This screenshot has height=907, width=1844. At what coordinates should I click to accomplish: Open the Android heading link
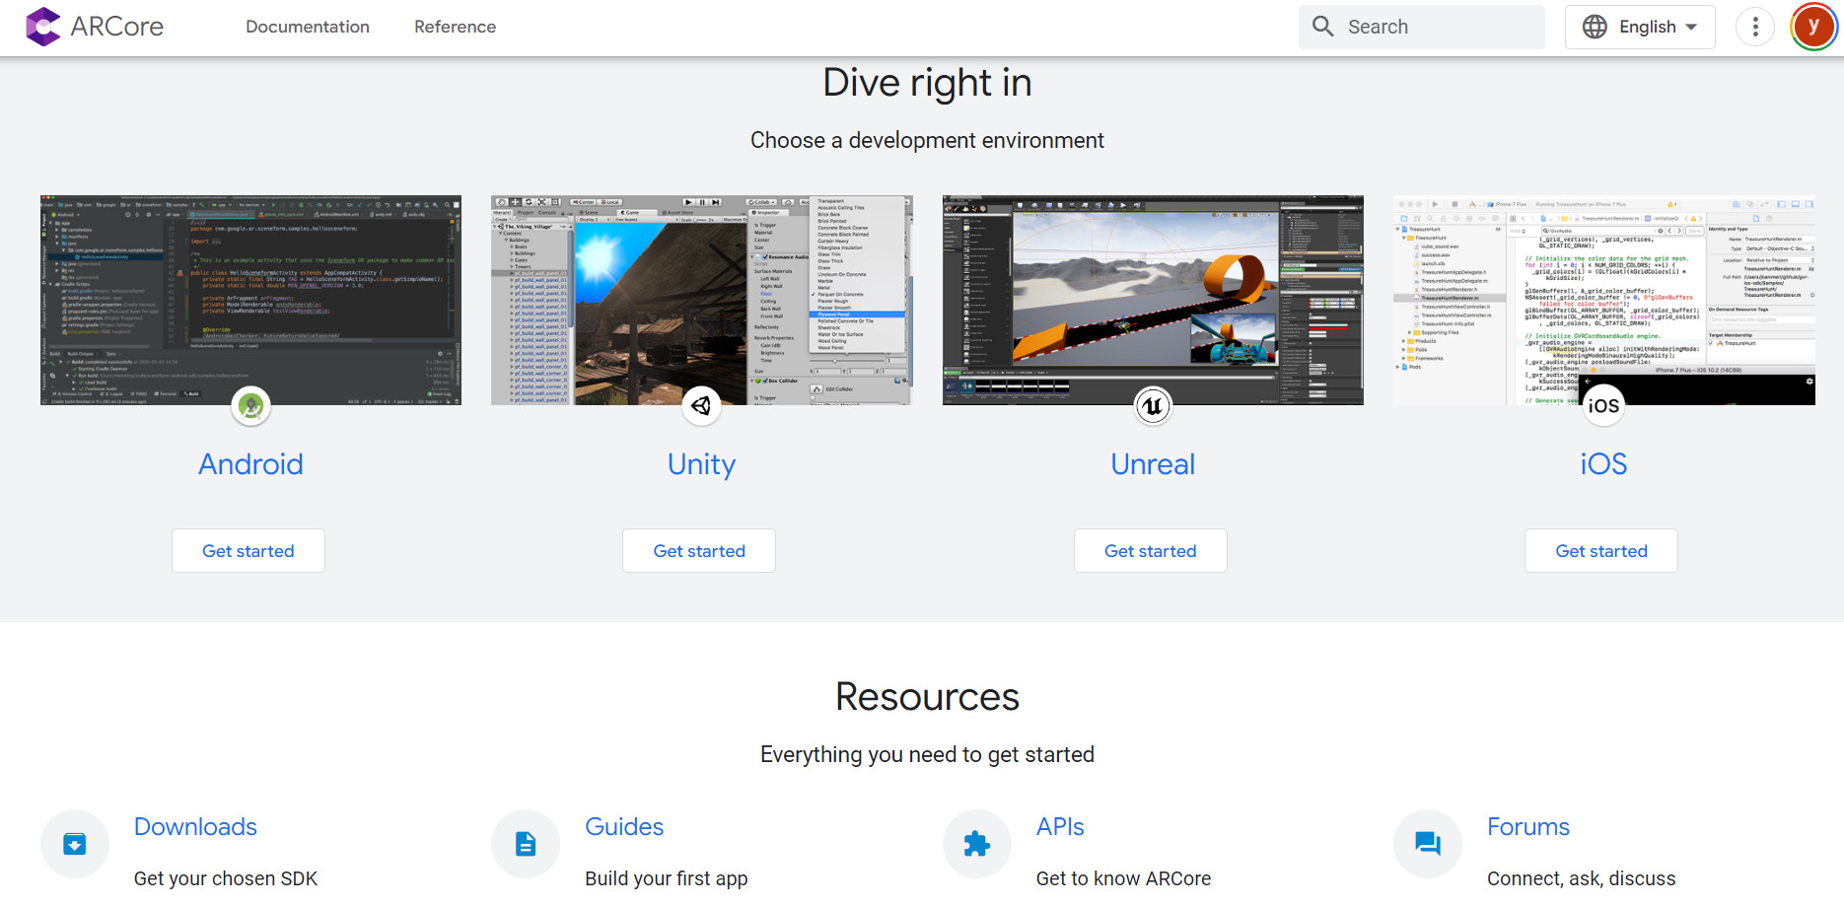coord(250,464)
